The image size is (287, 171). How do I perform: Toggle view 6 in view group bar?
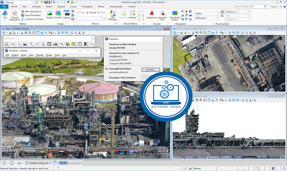pos(74,163)
